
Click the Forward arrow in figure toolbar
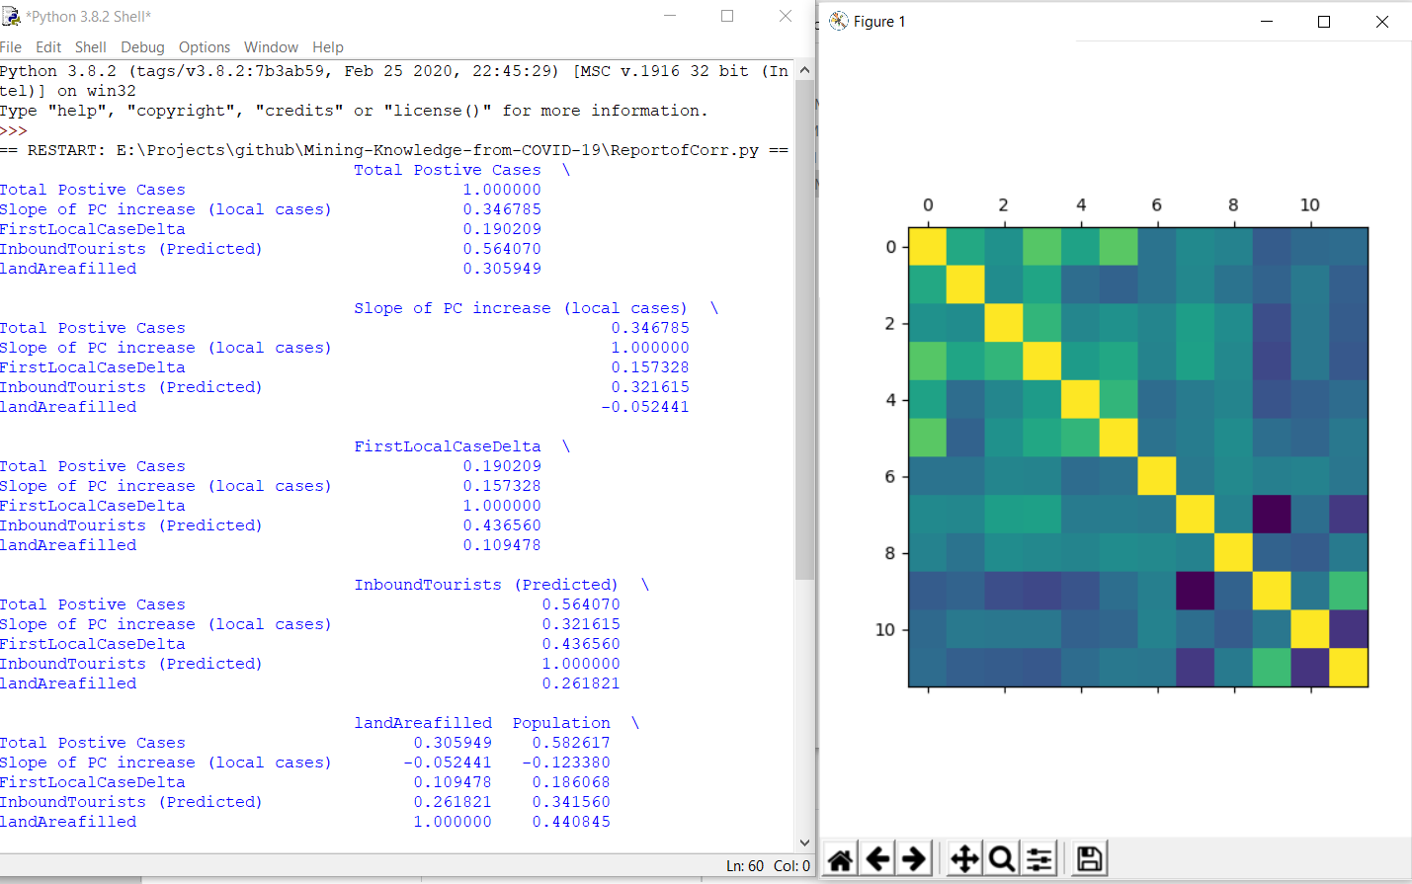[915, 859]
